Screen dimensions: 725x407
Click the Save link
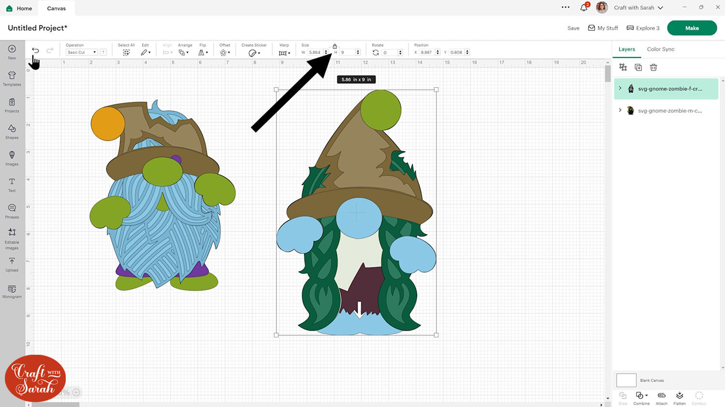(x=573, y=28)
